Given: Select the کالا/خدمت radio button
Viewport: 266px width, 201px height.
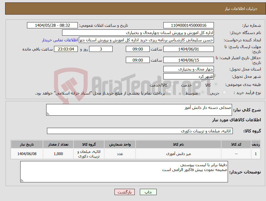Looking at the screenshot, I should [173, 84].
